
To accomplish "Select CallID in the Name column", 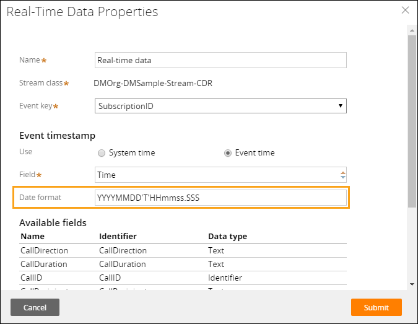I will coord(31,278).
